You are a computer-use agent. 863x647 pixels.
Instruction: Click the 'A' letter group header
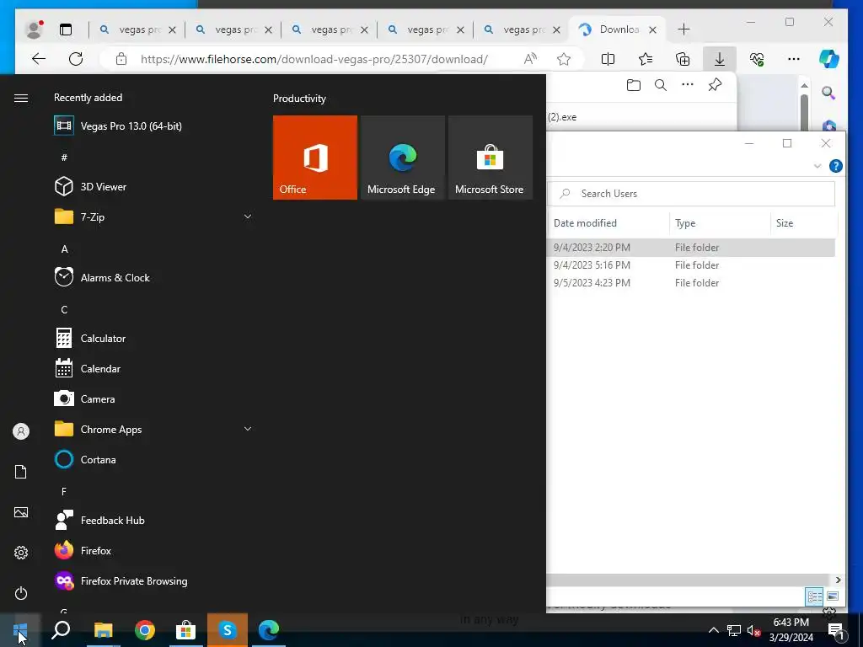(64, 249)
